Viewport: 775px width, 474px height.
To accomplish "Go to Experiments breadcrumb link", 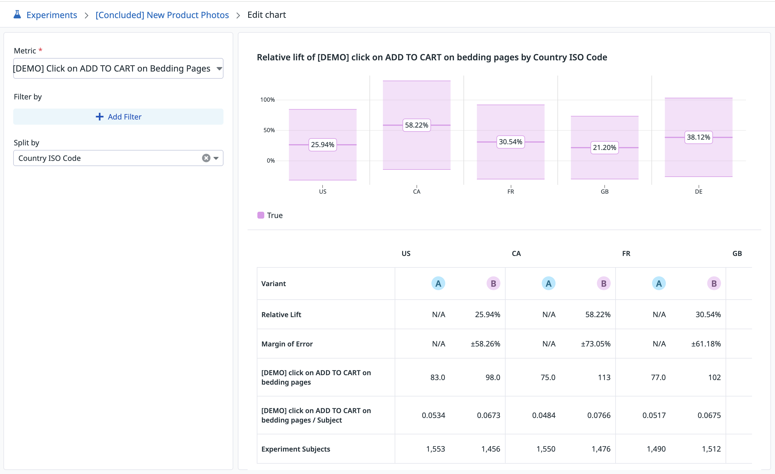I will pyautogui.click(x=52, y=15).
